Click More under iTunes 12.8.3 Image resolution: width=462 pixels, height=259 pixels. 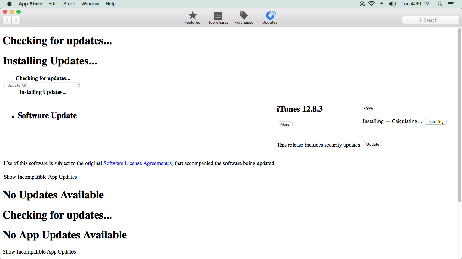point(285,124)
